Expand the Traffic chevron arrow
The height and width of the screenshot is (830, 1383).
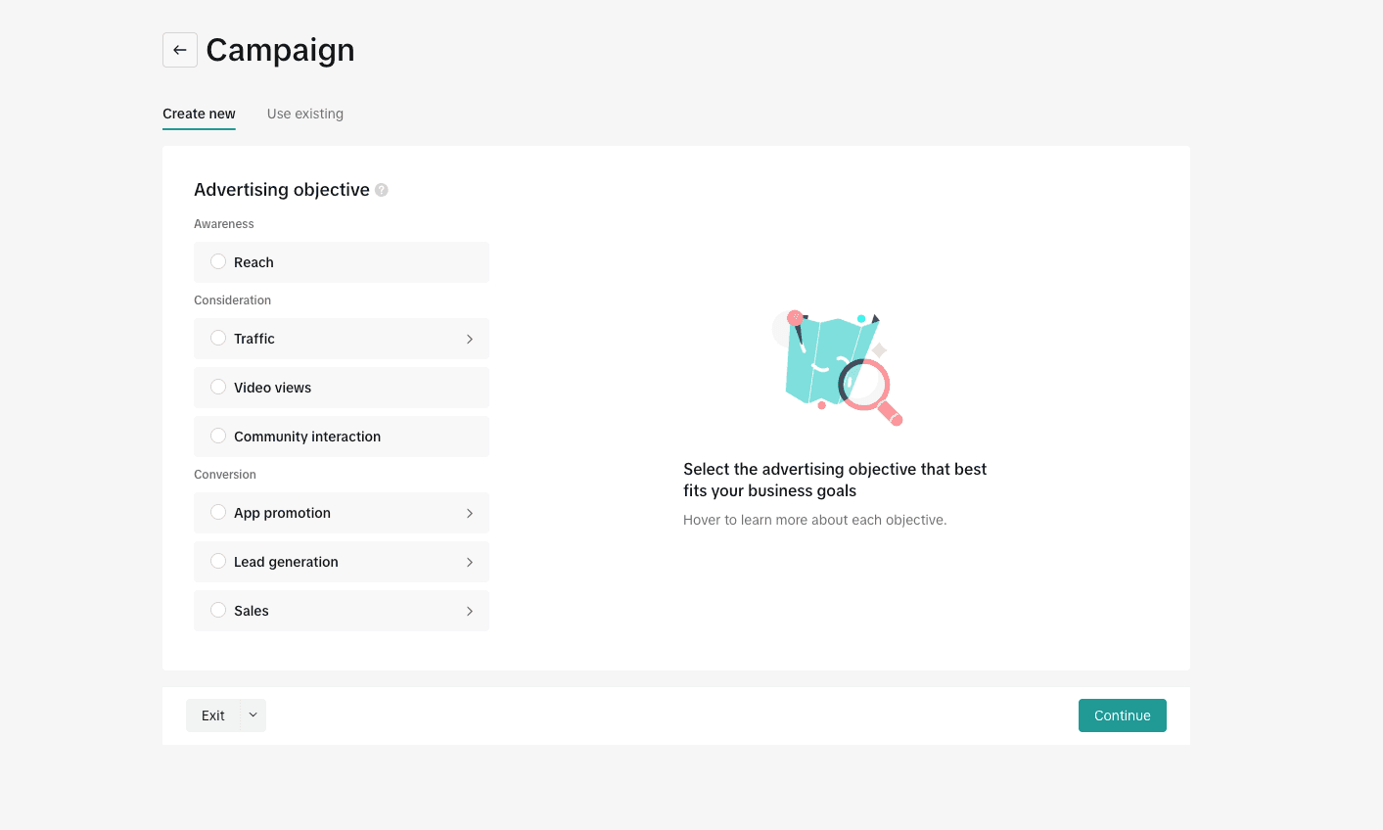coord(470,339)
